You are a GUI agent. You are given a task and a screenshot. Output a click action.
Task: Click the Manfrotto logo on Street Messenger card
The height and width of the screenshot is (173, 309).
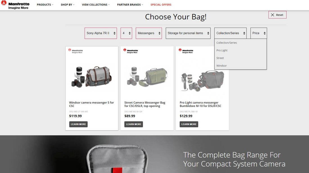pyautogui.click(x=131, y=51)
